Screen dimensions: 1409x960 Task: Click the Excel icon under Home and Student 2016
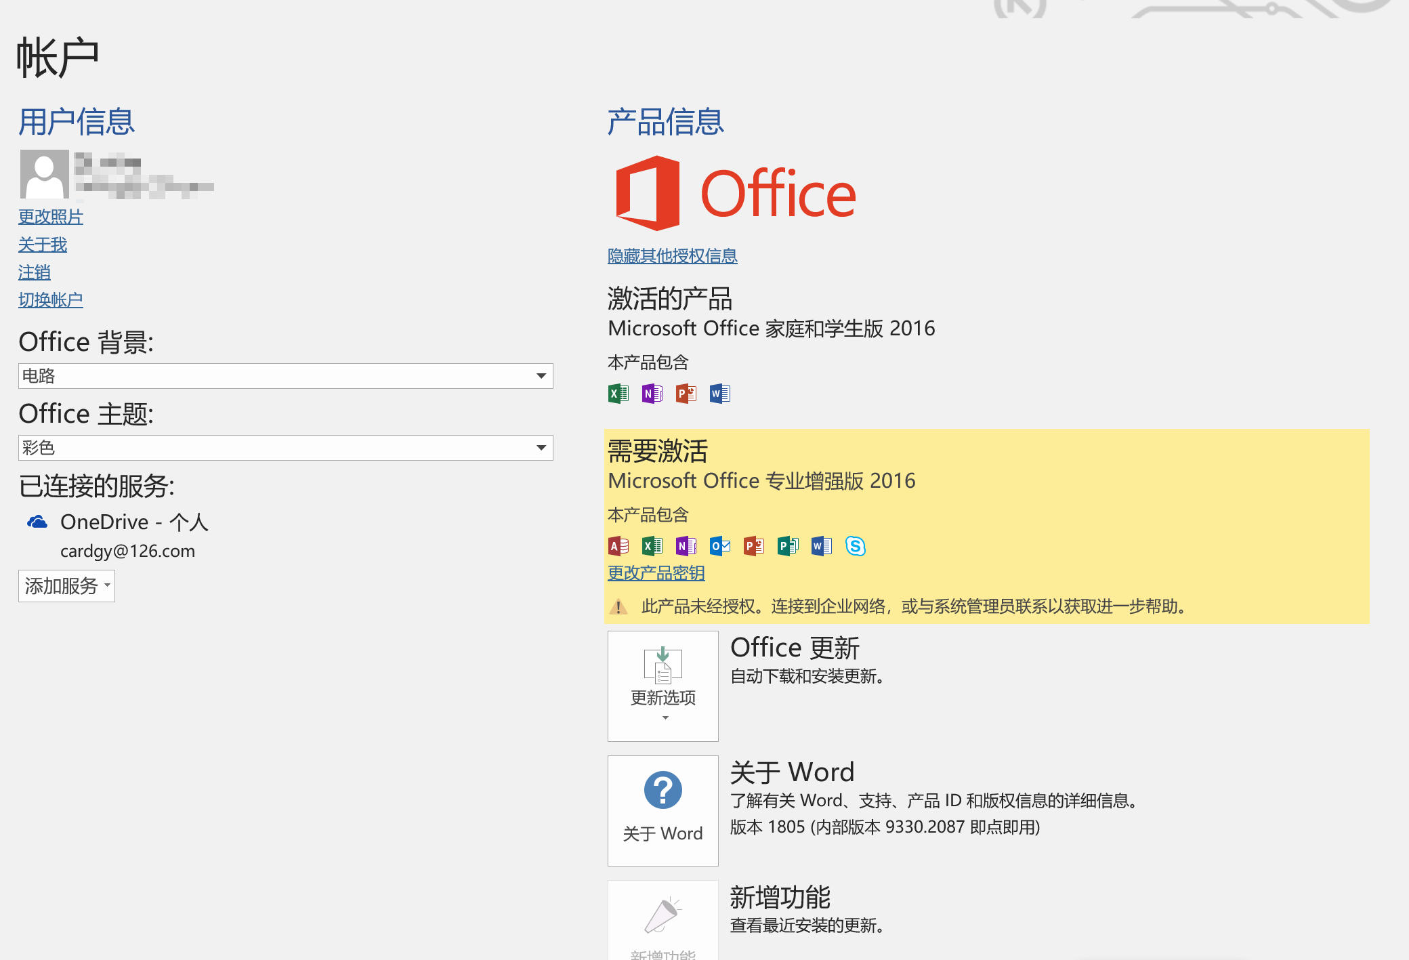(618, 394)
